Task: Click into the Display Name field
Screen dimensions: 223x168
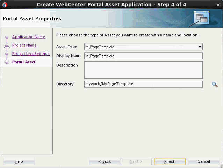Action: (143, 56)
